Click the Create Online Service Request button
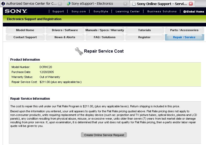206x145 pixels. [x=104, y=135]
